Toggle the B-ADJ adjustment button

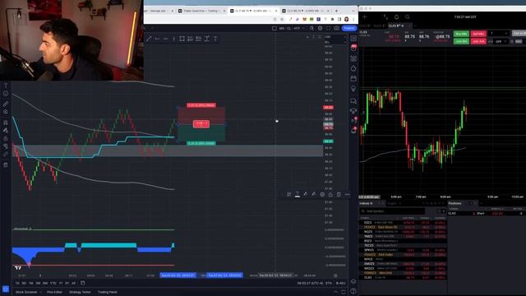click(x=340, y=283)
